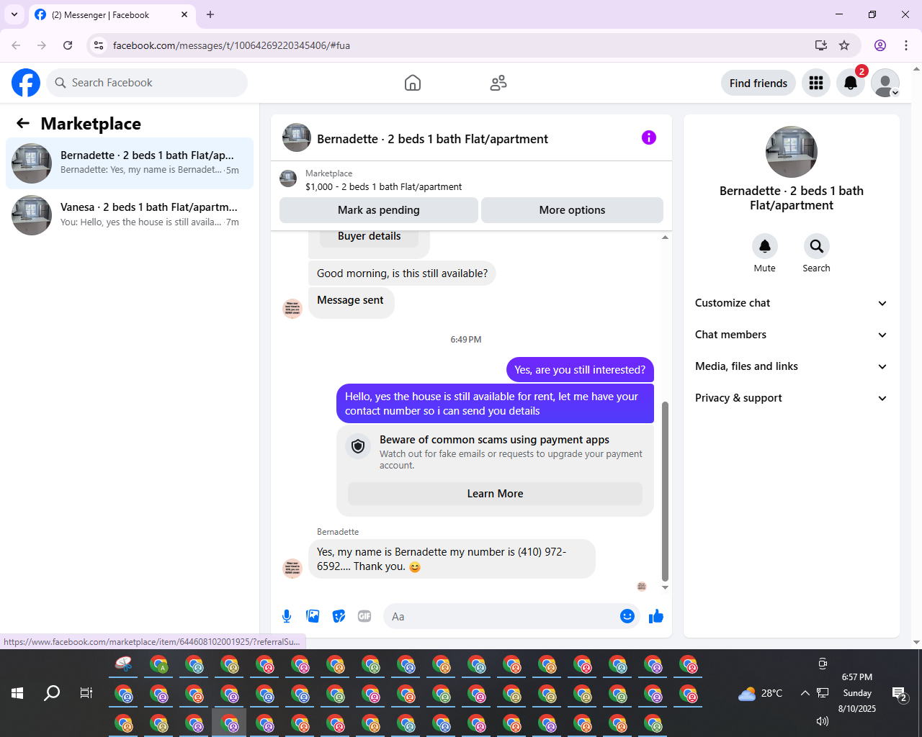Click listing thumbnail in right info panel

792,152
